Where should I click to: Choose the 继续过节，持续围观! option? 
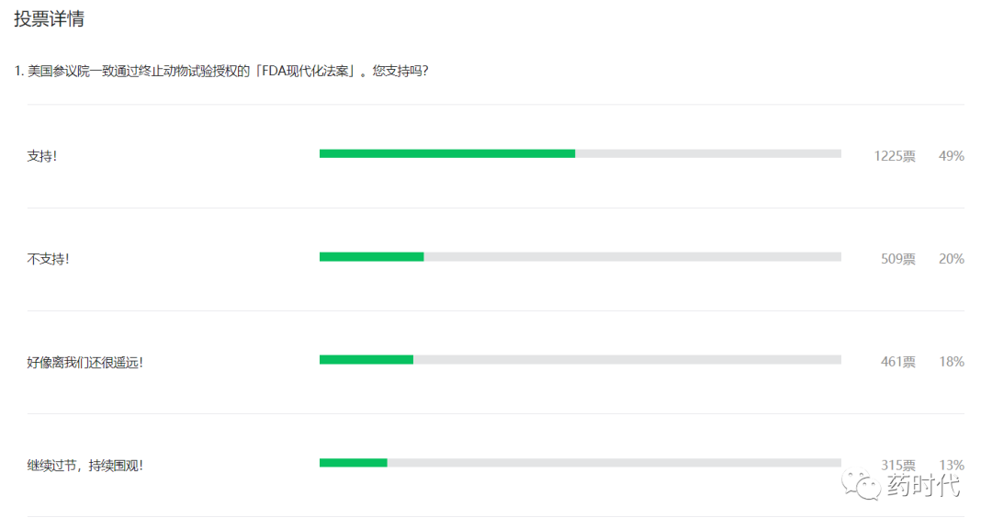pyautogui.click(x=85, y=465)
